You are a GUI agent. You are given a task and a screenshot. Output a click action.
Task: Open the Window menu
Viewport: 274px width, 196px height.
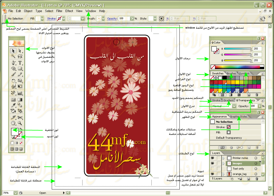click(x=91, y=11)
